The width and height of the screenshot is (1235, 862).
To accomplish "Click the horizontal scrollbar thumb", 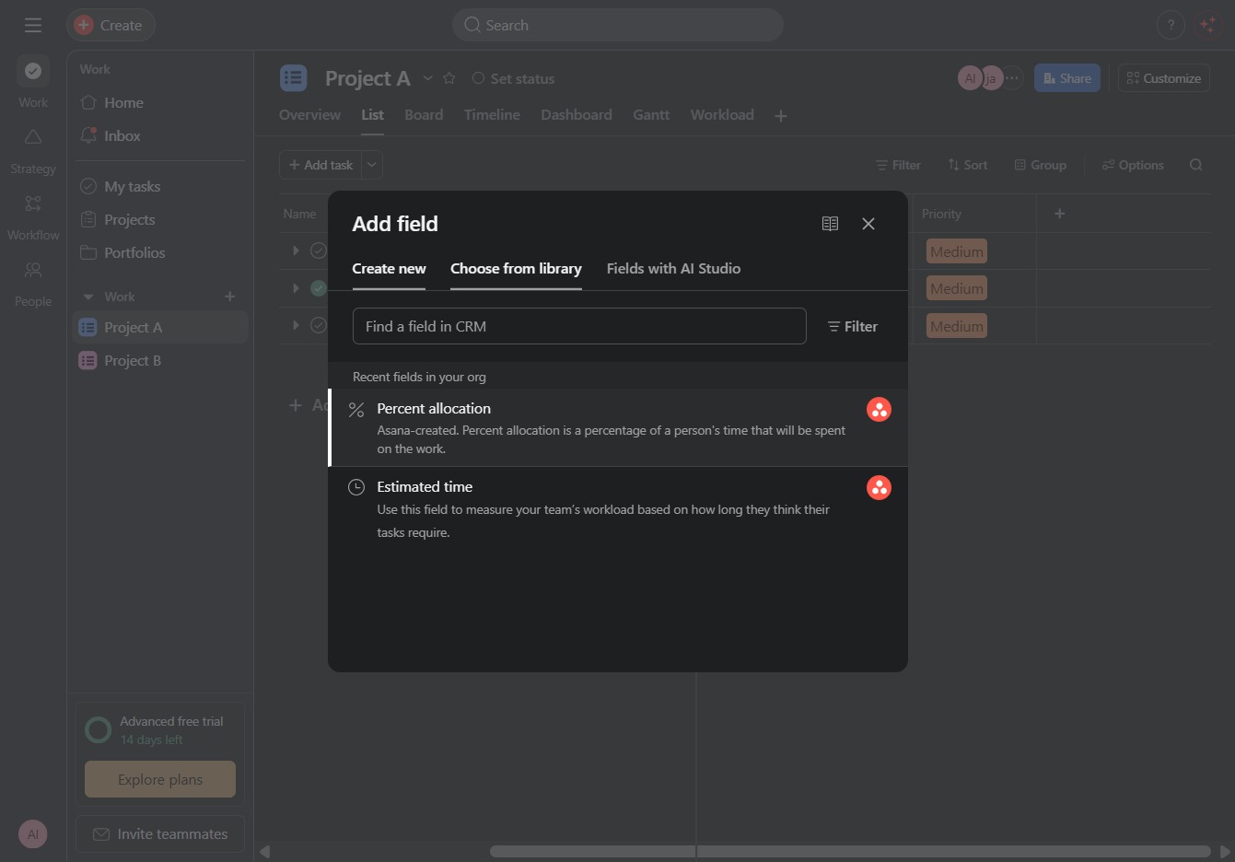I will pyautogui.click(x=850, y=851).
